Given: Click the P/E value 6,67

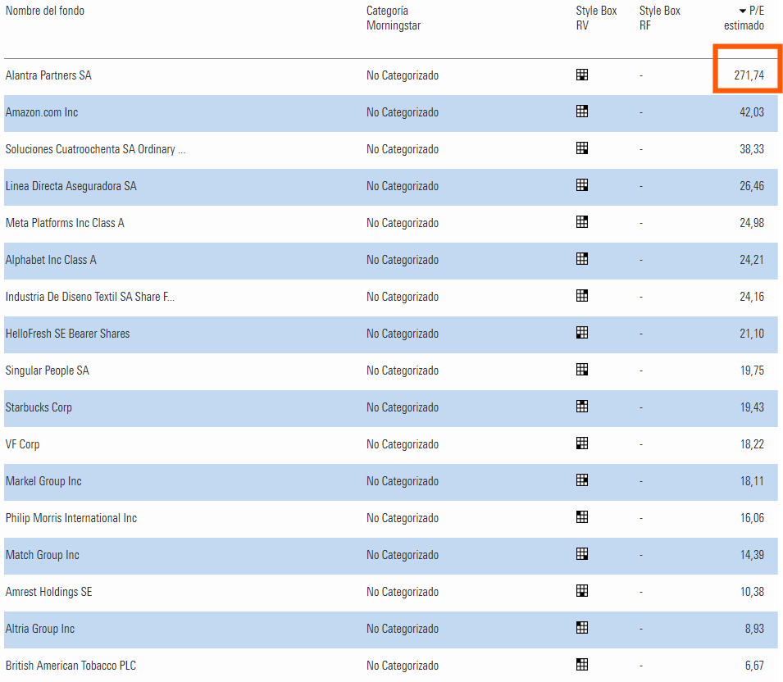Looking at the screenshot, I should 754,666.
